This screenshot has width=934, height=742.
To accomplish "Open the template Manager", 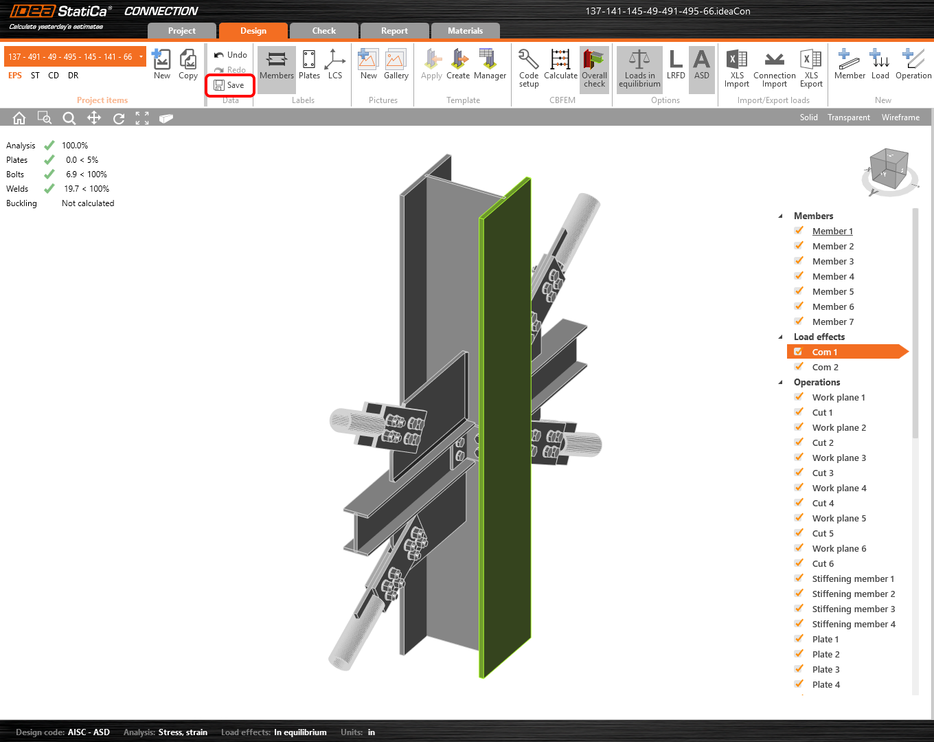I will click(490, 66).
